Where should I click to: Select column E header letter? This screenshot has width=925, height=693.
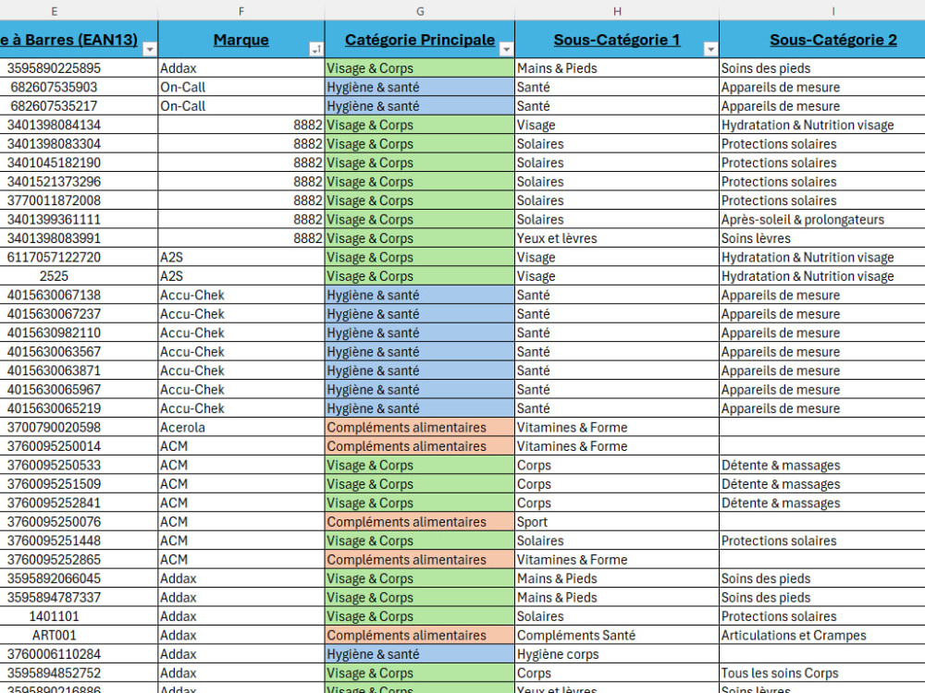[x=55, y=11]
